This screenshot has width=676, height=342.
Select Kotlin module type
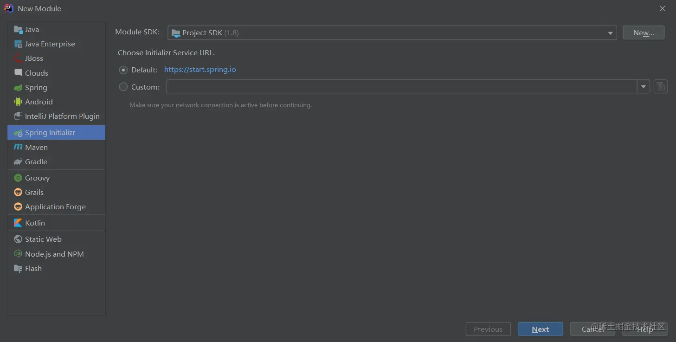pos(57,223)
